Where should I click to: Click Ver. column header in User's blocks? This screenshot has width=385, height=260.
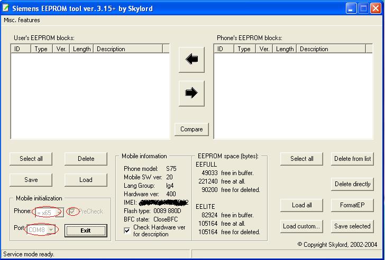61,49
